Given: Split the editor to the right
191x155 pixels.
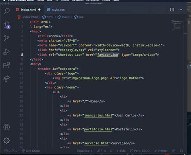Looking at the screenshot, I should [172, 10].
